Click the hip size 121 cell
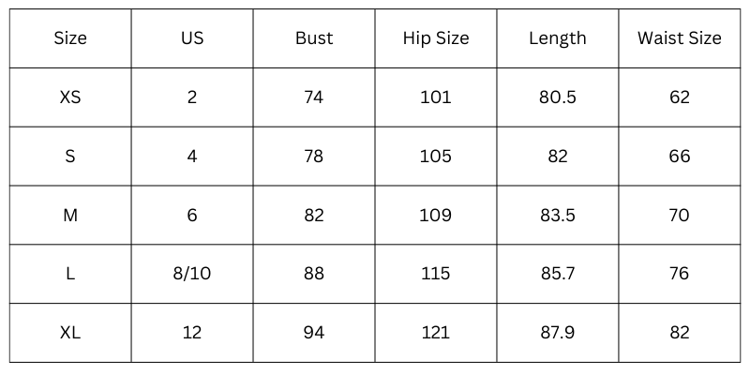 coord(436,333)
